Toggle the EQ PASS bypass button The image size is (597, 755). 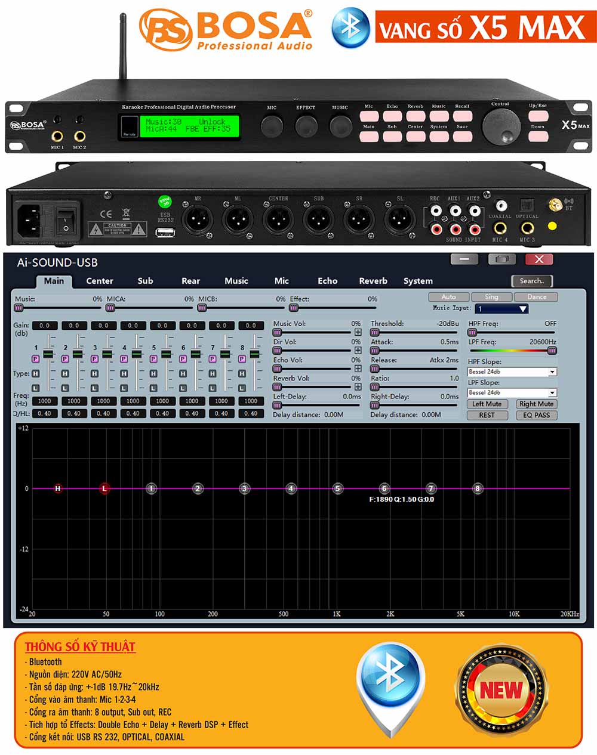[x=536, y=415]
